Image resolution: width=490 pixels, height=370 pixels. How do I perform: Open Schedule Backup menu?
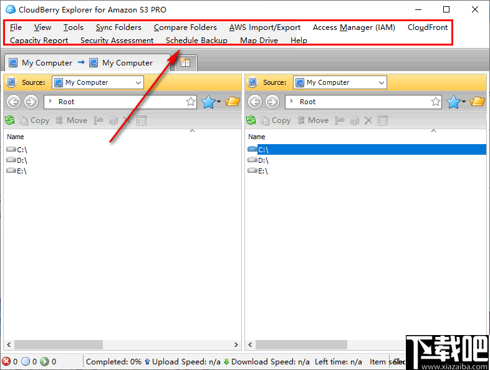coord(196,41)
